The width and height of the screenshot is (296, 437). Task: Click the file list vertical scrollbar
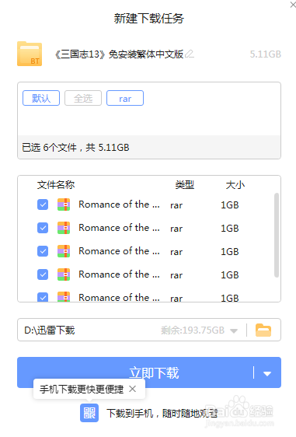pyautogui.click(x=277, y=235)
